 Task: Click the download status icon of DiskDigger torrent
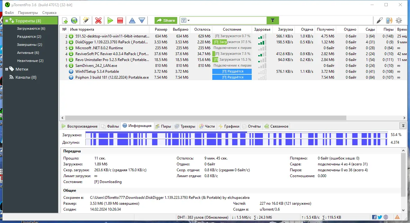71,42
